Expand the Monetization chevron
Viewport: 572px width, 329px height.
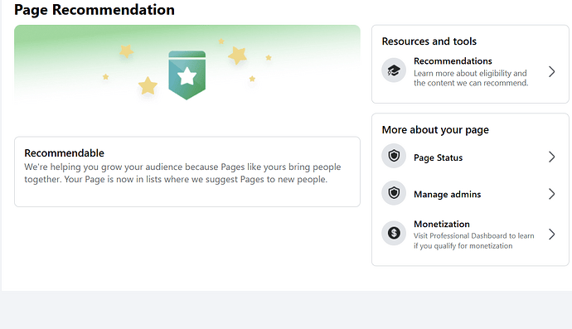point(551,235)
